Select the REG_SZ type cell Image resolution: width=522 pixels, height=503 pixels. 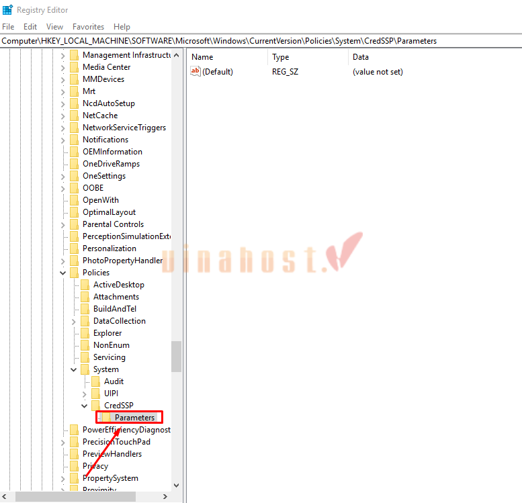pyautogui.click(x=285, y=72)
